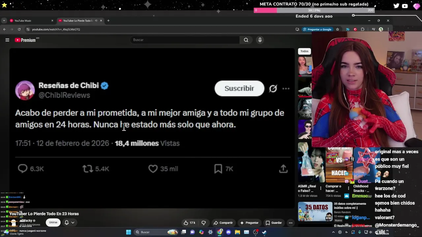
Task: Open Steam from the taskbar
Action: [264, 232]
